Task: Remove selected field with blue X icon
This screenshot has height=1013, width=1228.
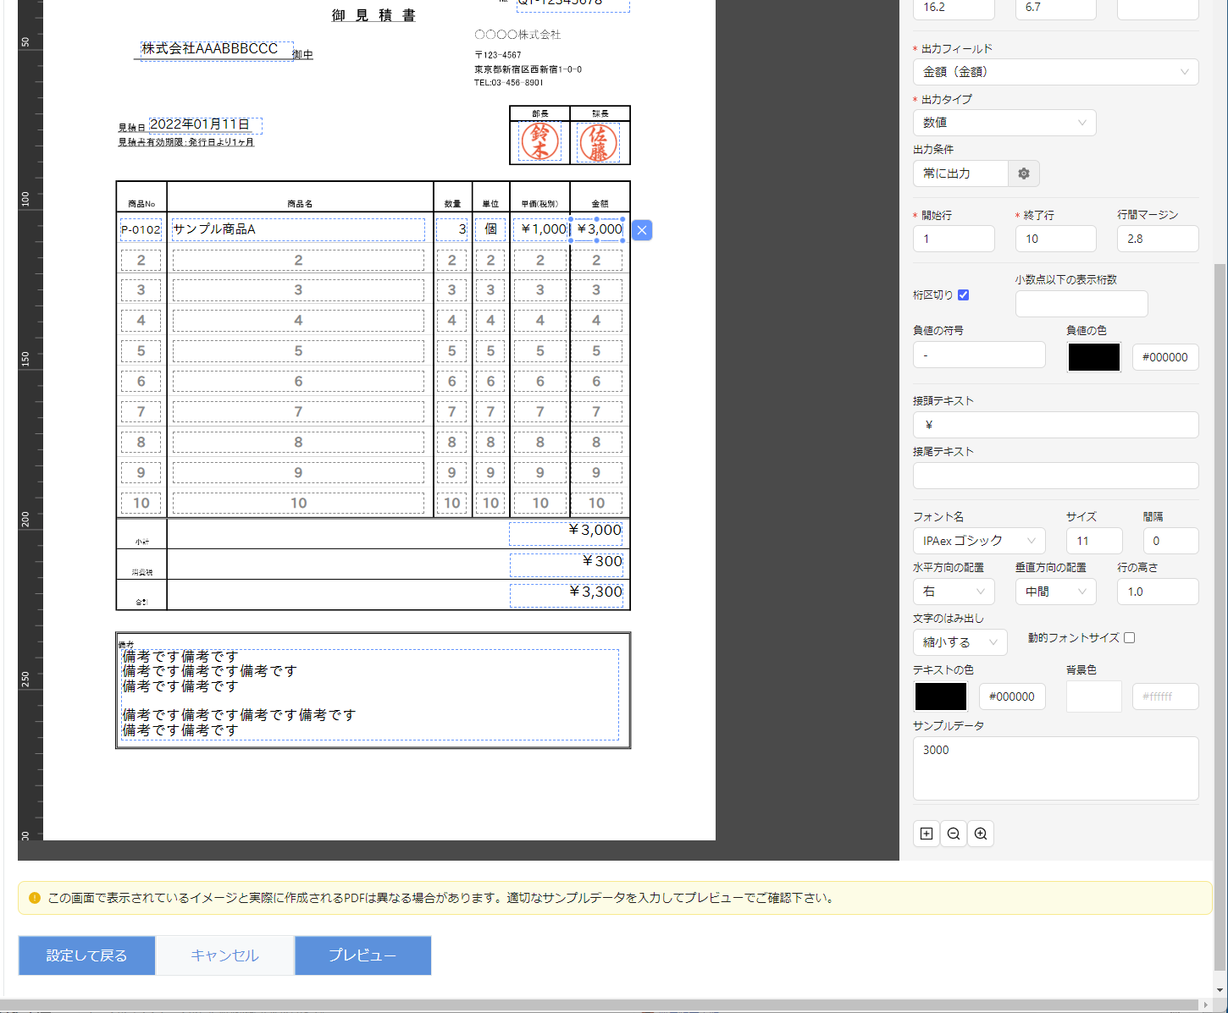Action: coord(642,230)
